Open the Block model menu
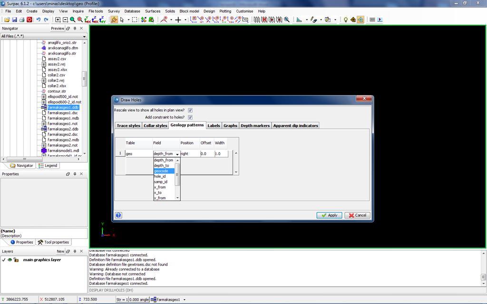Image resolution: width=487 pixels, height=304 pixels. [189, 11]
